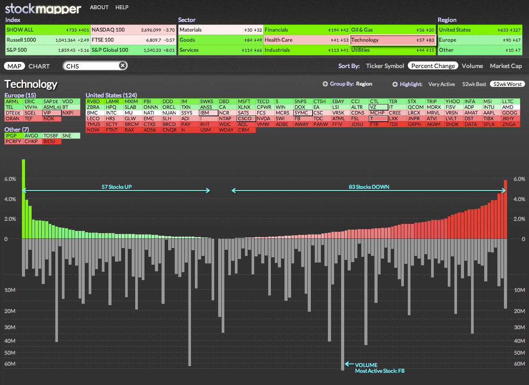Viewport: 529px width, 385px height.
Task: Click the Other (7) group heading
Action: click(x=17, y=130)
